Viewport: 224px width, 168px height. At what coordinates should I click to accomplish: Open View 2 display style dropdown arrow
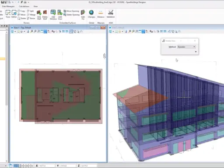click(x=122, y=31)
